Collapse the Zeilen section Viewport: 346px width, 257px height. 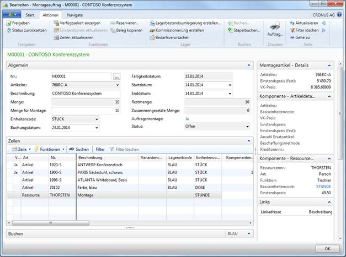(x=249, y=141)
